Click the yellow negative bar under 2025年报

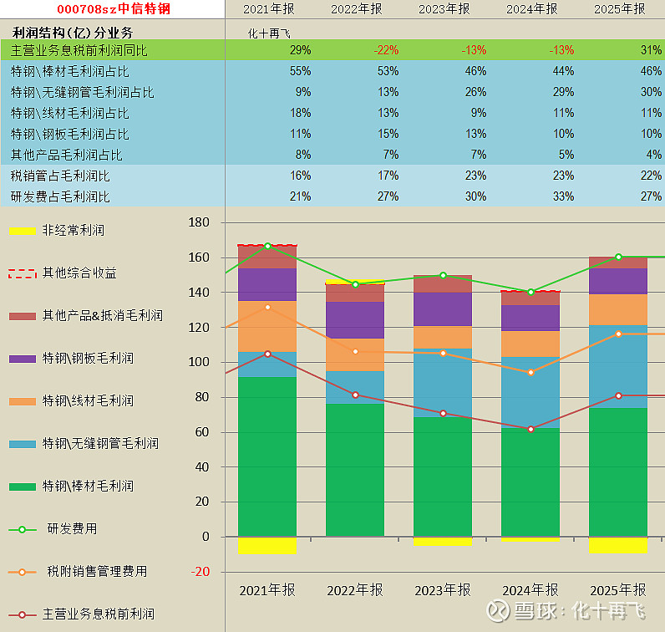618,545
